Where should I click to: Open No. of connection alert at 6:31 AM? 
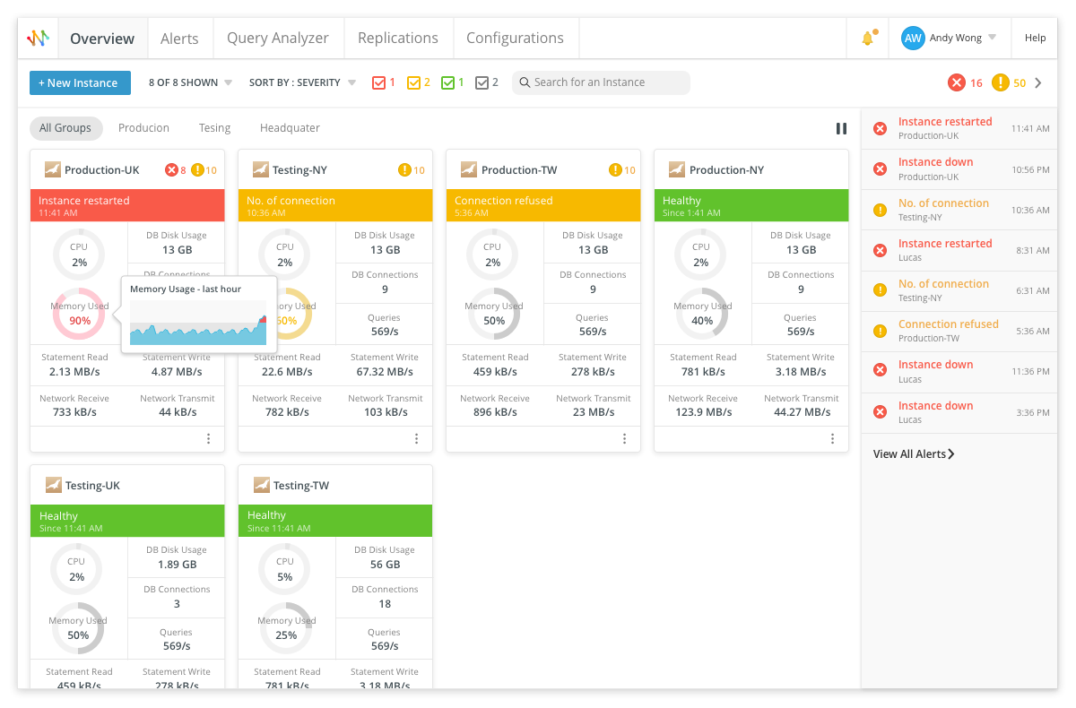959,290
